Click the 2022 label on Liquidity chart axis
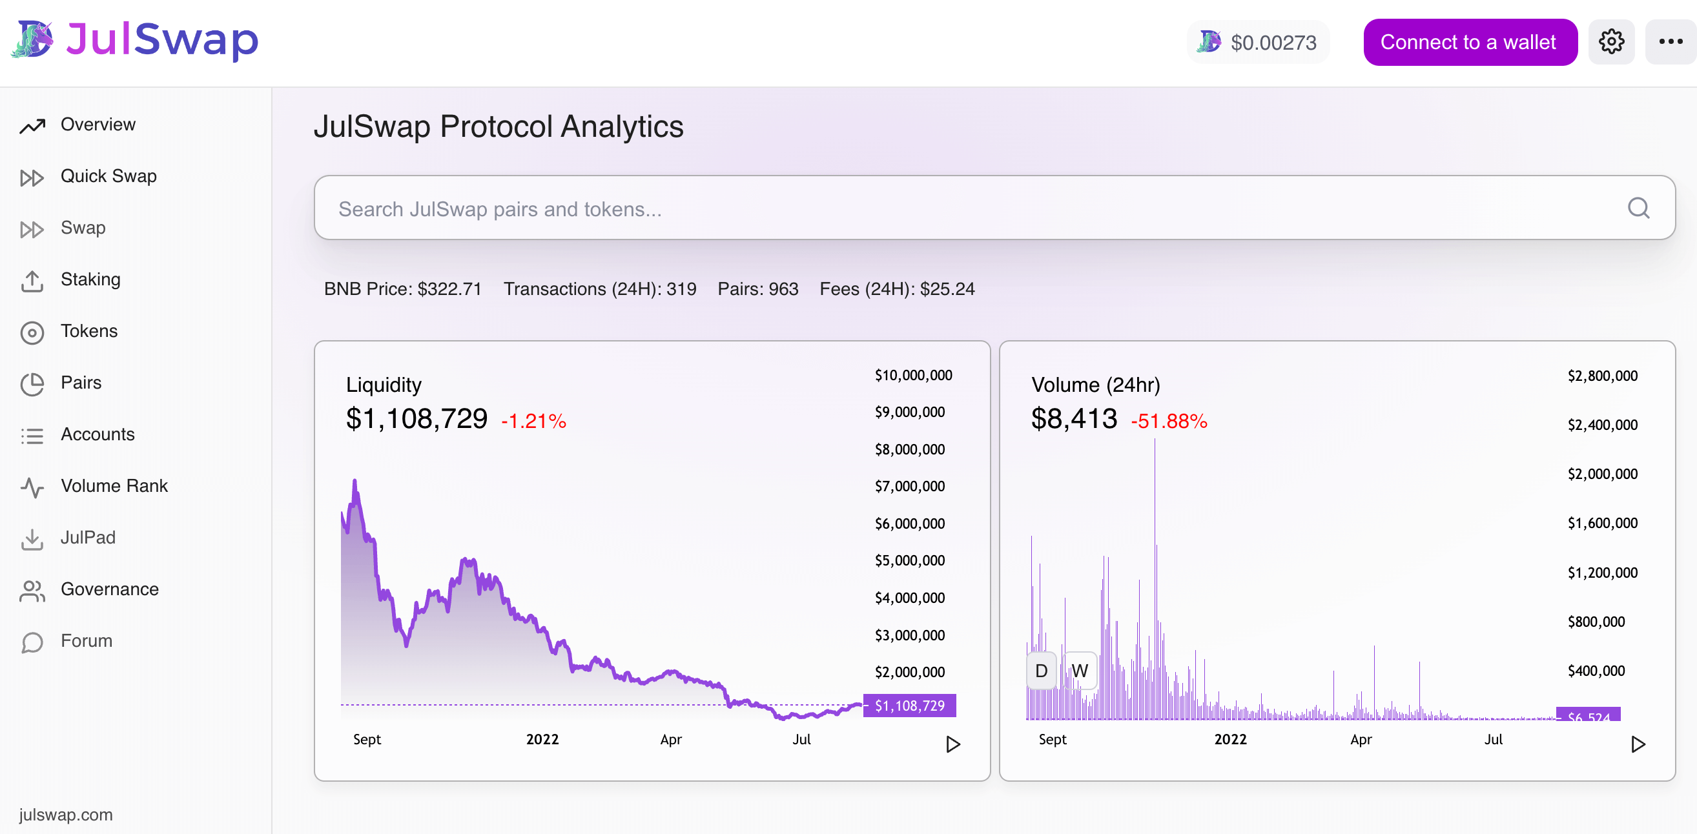 [542, 739]
